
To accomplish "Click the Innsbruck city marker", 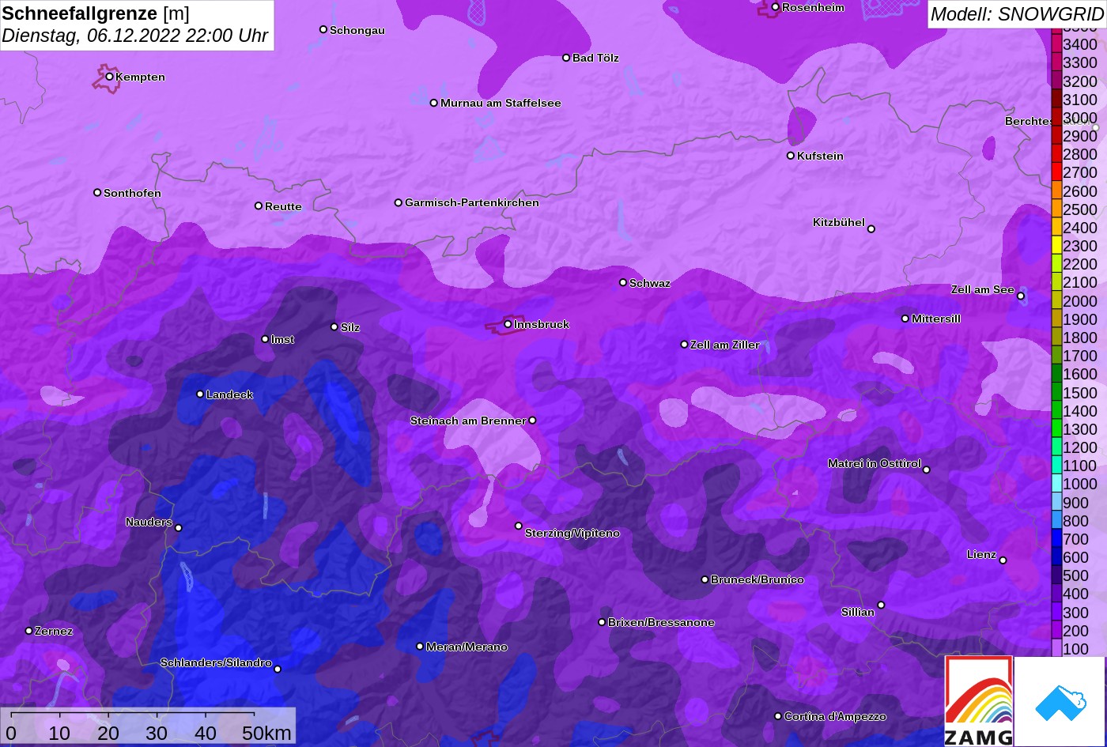I will pyautogui.click(x=508, y=324).
